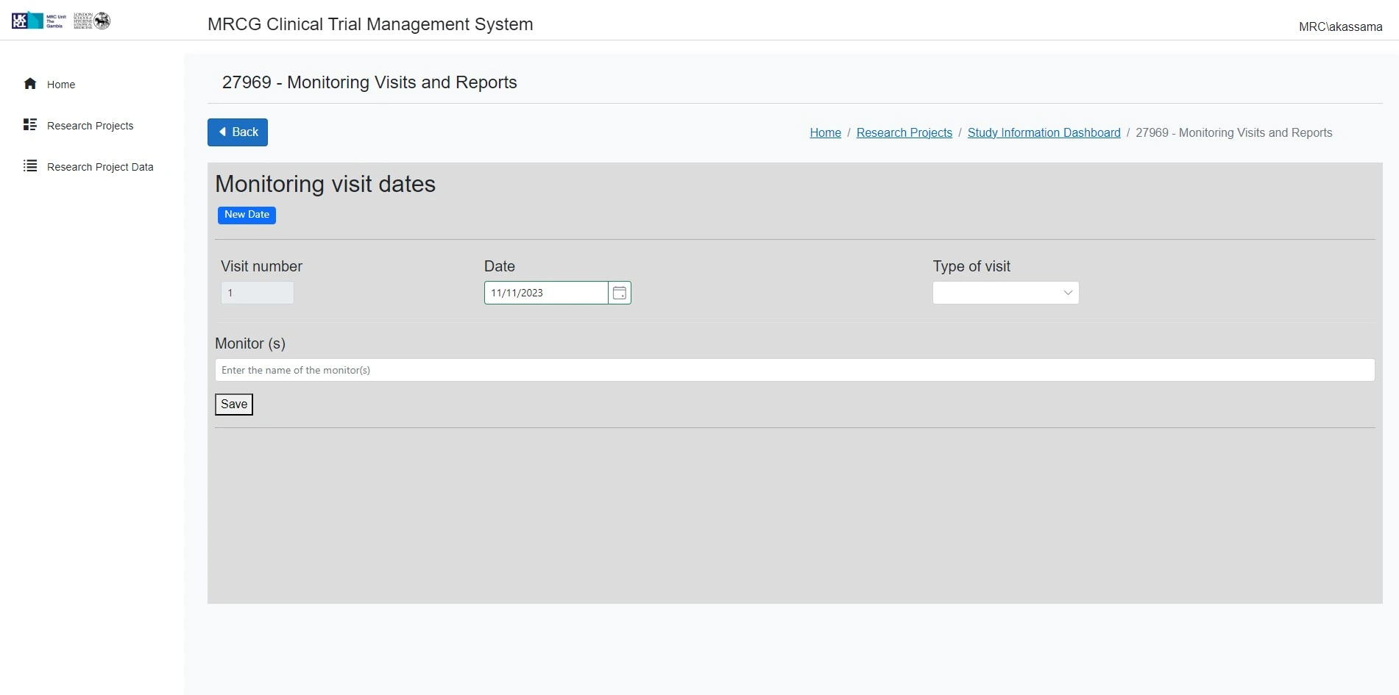
Task: Click the Visit number field
Action: 258,293
